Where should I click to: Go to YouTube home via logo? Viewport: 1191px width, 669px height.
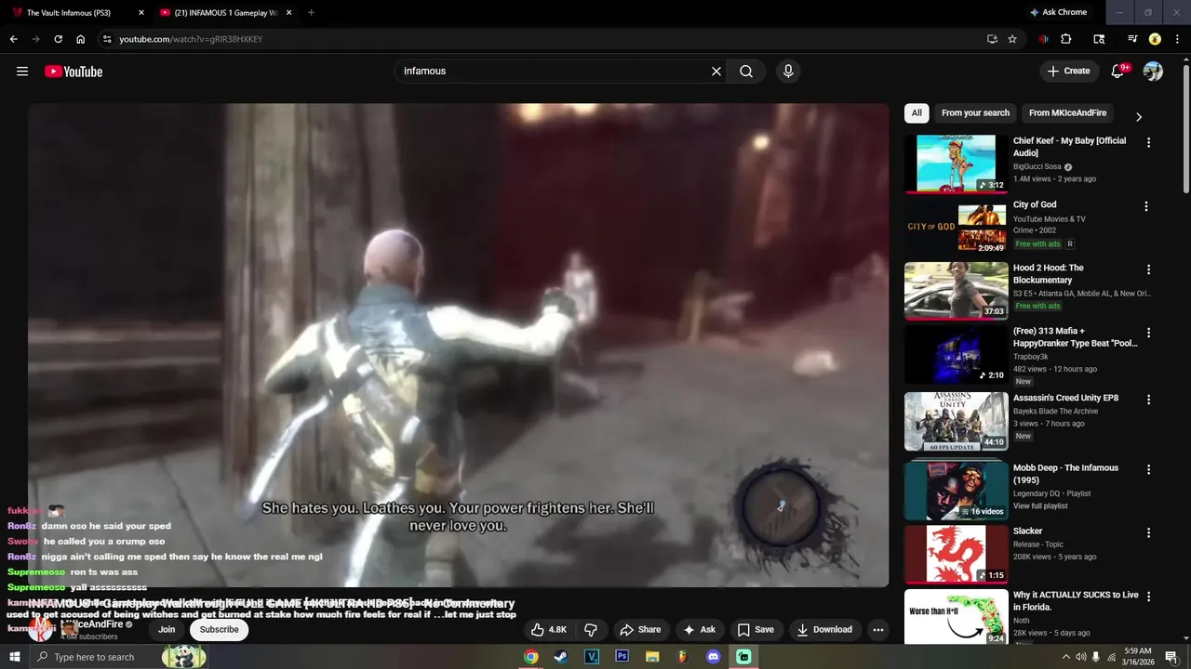click(x=74, y=72)
